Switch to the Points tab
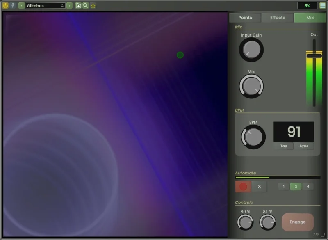The width and height of the screenshot is (328, 240). tap(245, 18)
